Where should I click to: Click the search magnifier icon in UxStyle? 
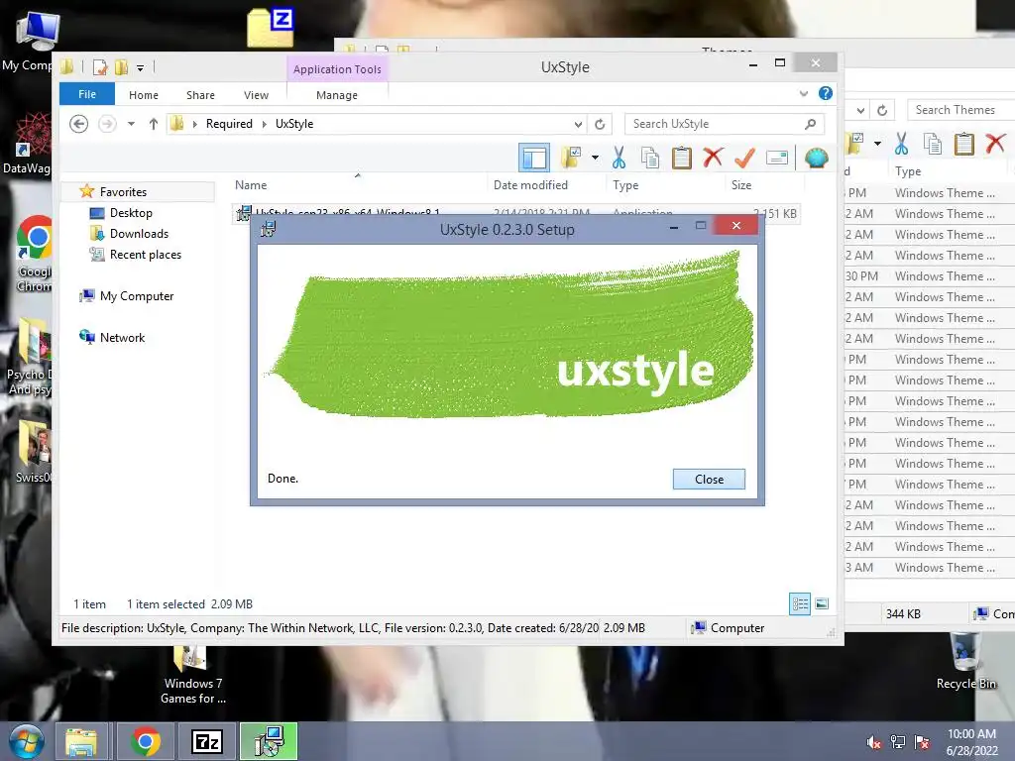tap(811, 124)
